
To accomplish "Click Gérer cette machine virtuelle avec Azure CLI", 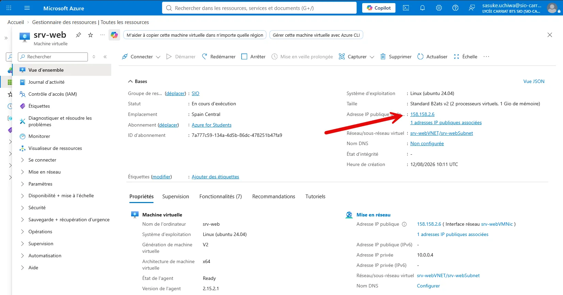I will point(316,35).
